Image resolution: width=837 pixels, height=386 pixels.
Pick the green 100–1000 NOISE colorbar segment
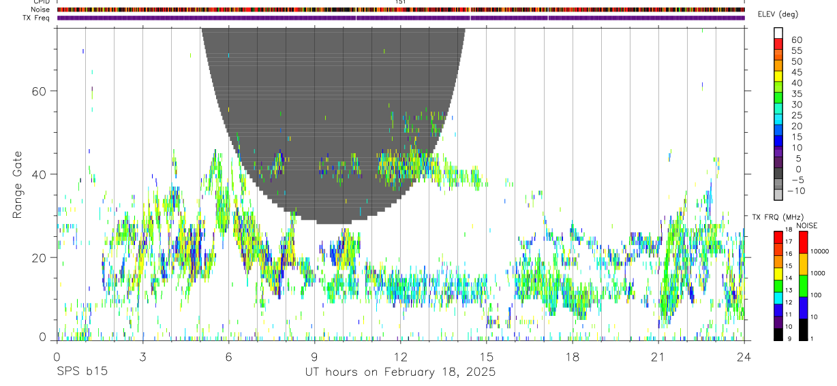point(803,285)
